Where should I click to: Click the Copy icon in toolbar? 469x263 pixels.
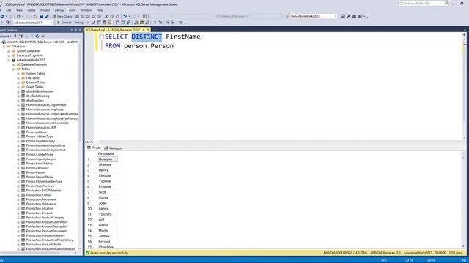click(112, 16)
